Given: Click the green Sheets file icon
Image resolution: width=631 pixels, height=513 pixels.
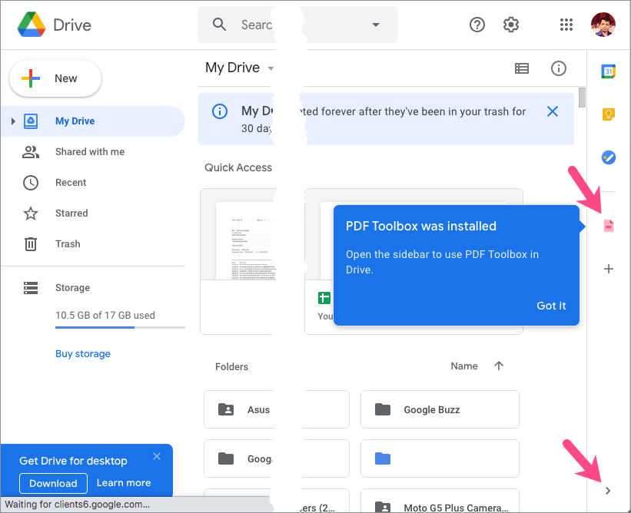Looking at the screenshot, I should click(324, 298).
